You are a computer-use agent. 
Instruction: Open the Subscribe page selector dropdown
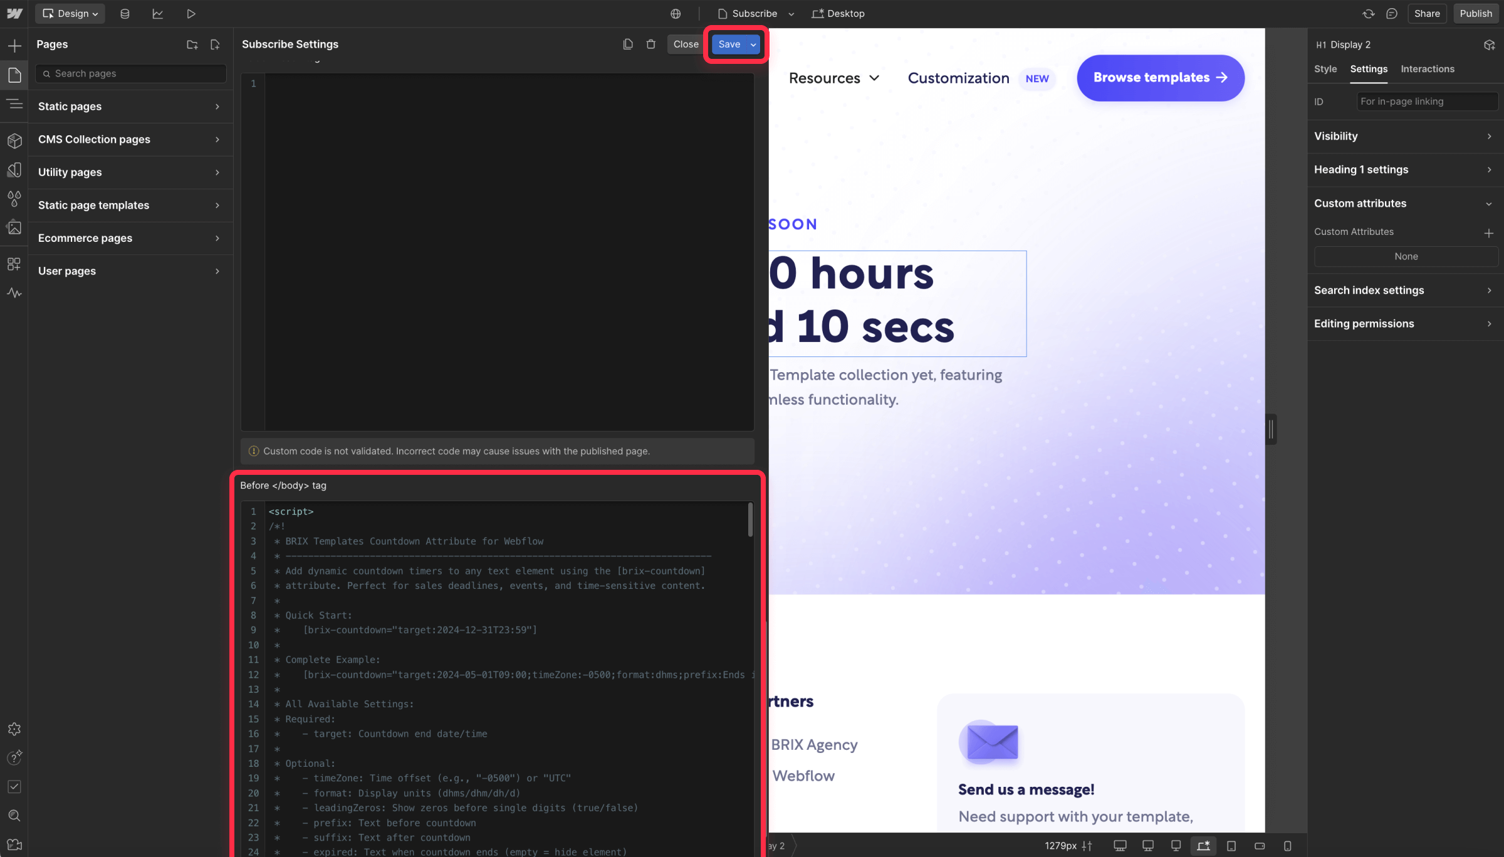pyautogui.click(x=756, y=13)
